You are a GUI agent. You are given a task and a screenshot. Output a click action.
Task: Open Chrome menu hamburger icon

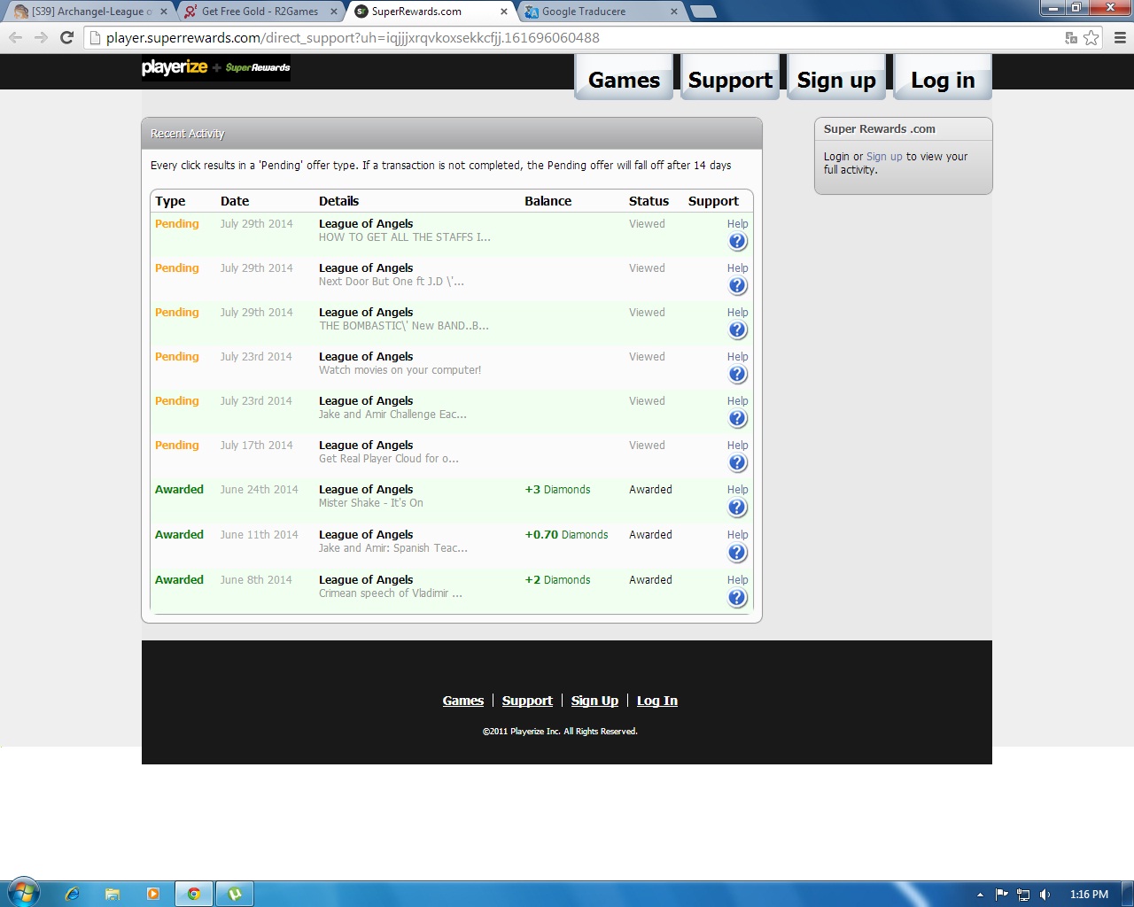point(1120,37)
